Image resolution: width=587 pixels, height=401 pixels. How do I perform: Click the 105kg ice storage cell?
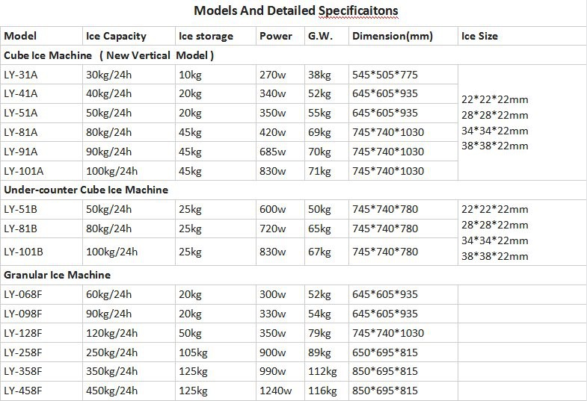pyautogui.click(x=194, y=352)
